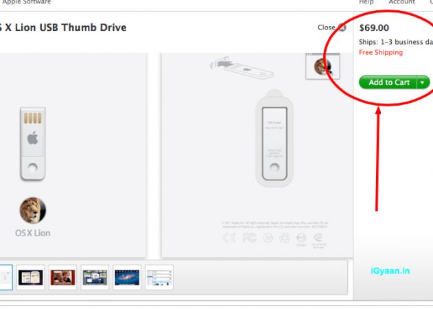Select the highlighted USB drive thumbnail
The image size is (433, 309).
pos(5,277)
